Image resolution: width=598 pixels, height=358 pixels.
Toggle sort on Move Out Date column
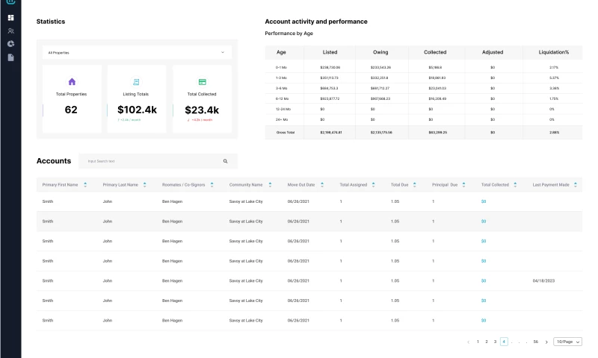[322, 184]
